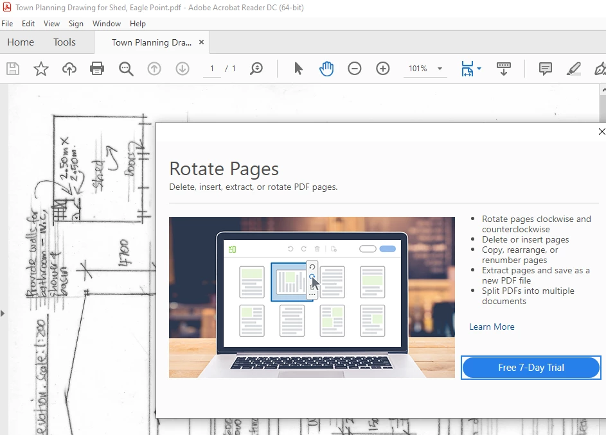Click the Rotate Pages heading
Viewport: 606px width, 435px height.
pos(224,169)
